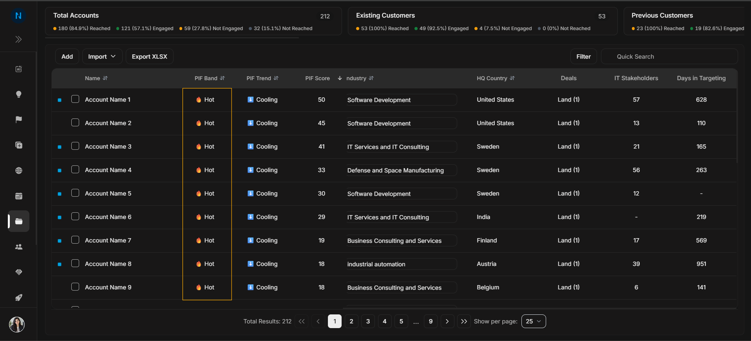Viewport: 751px width, 341px height.
Task: Open the handshake icon in sidebar
Action: point(18,272)
